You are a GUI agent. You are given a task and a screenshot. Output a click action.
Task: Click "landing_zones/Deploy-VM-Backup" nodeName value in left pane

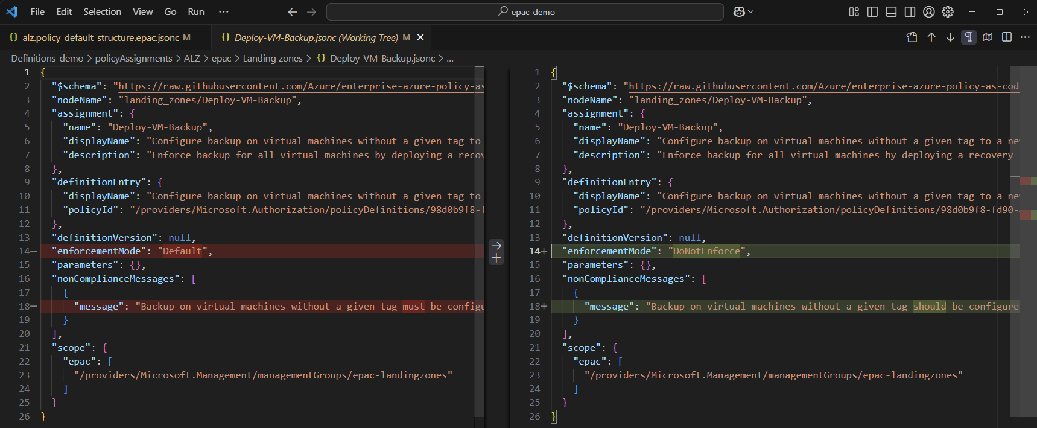208,100
